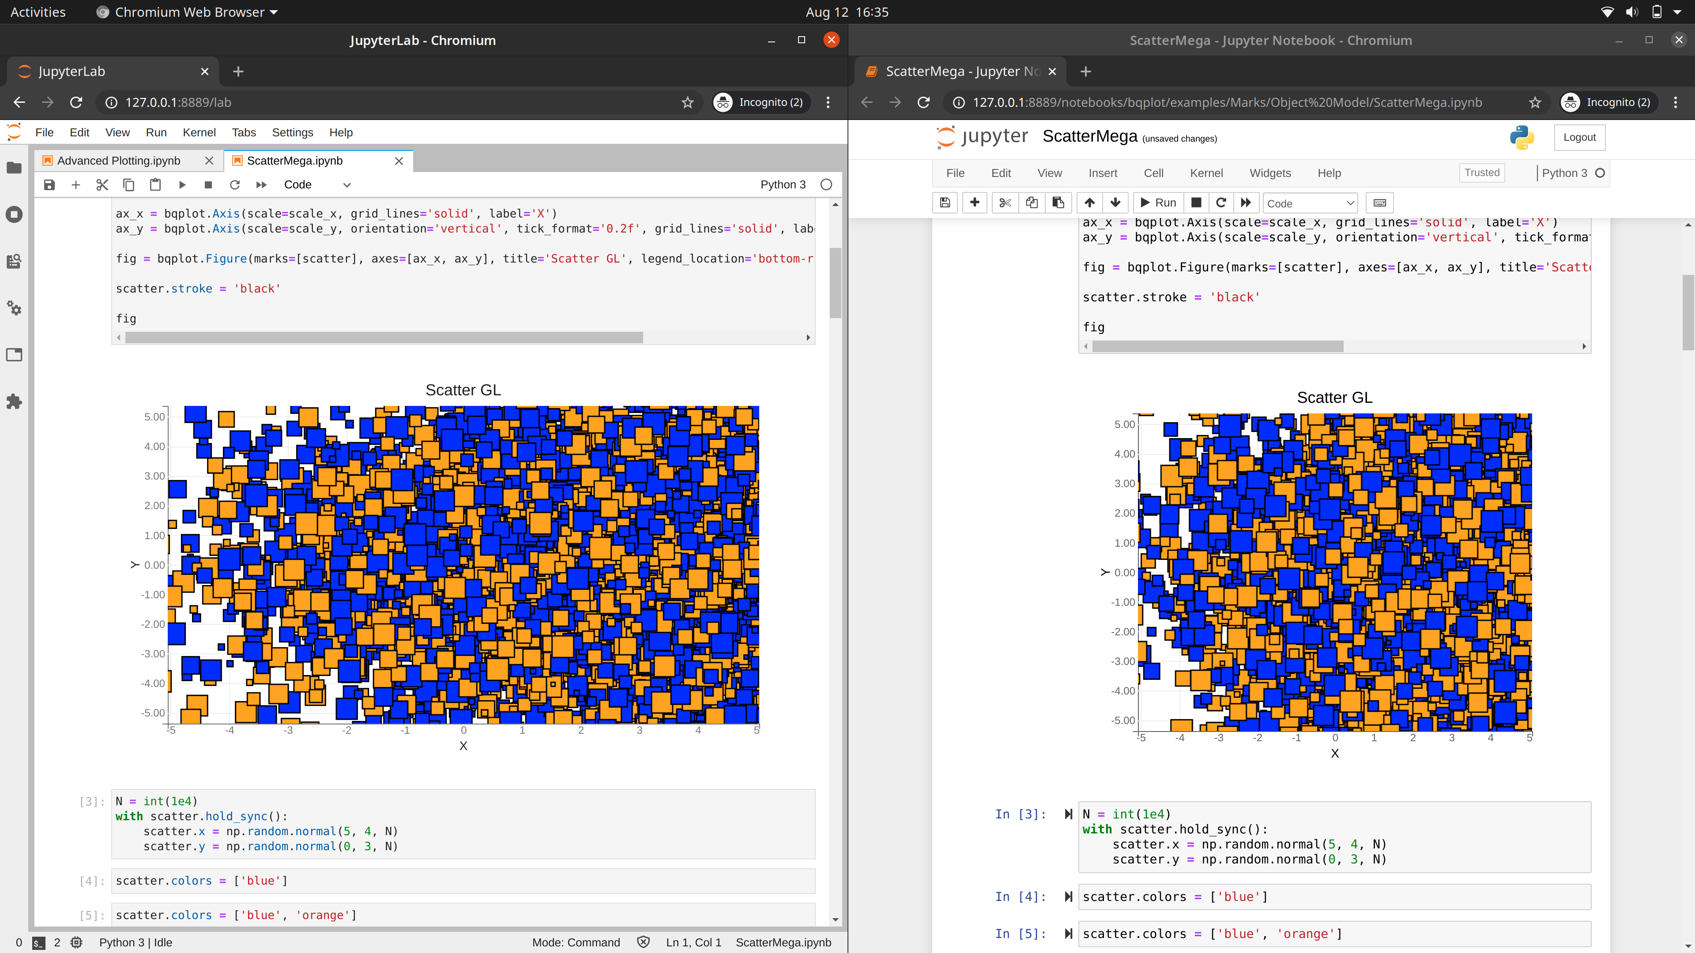The image size is (1695, 953).
Task: Reload page in the JupyterLab Chromium window
Action: (76, 102)
